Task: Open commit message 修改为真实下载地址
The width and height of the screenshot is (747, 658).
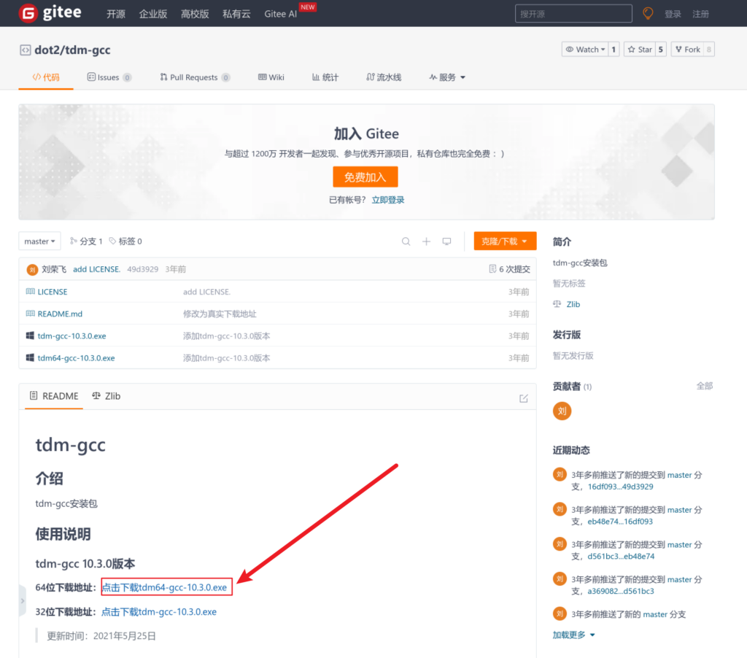Action: 220,314
